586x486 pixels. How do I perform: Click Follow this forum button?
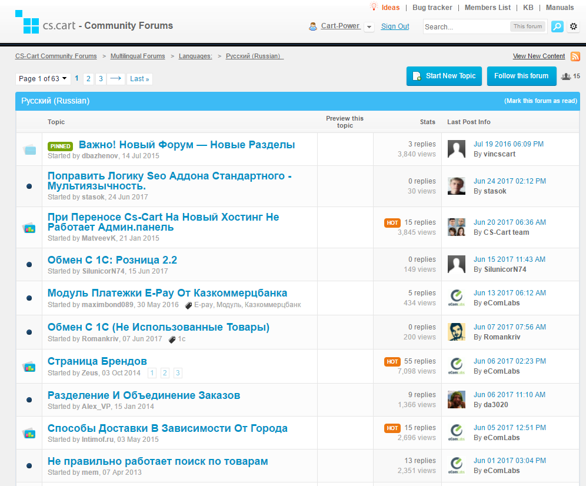pyautogui.click(x=521, y=76)
